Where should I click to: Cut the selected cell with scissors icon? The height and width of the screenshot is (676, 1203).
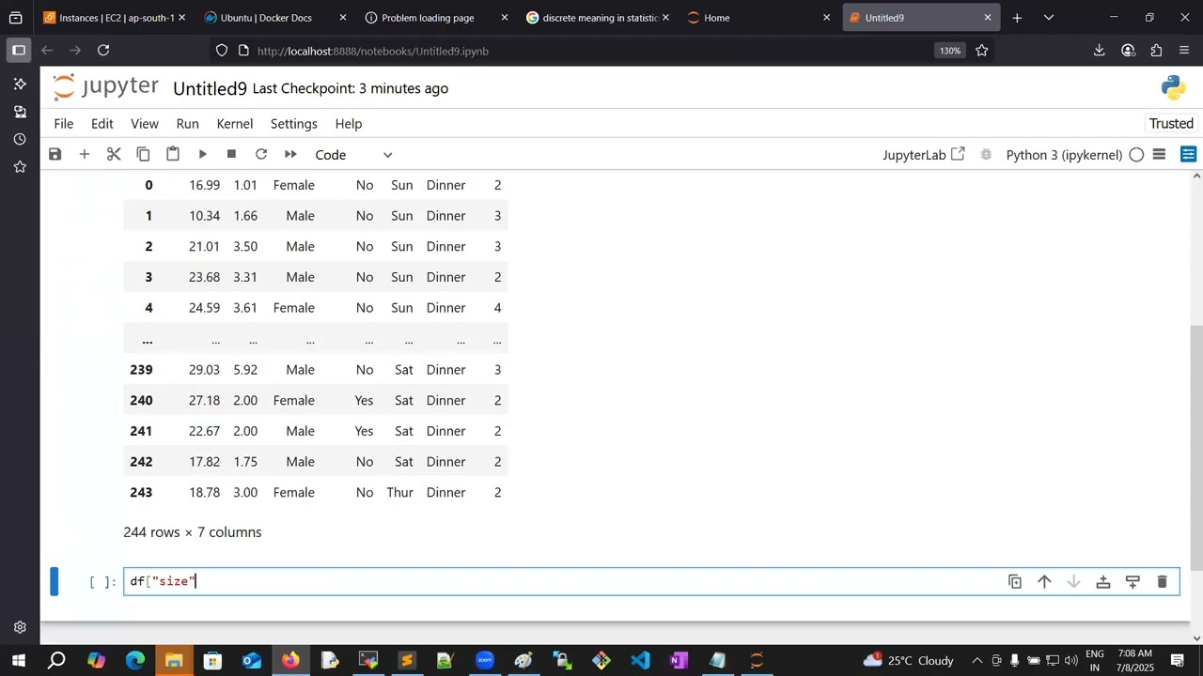click(x=114, y=154)
